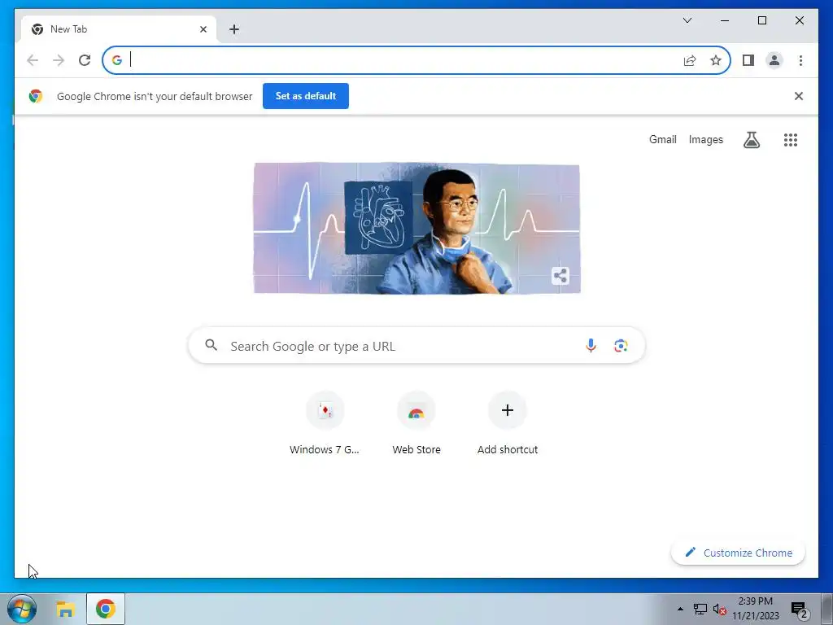Reload the page with the refresh icon

pyautogui.click(x=85, y=60)
